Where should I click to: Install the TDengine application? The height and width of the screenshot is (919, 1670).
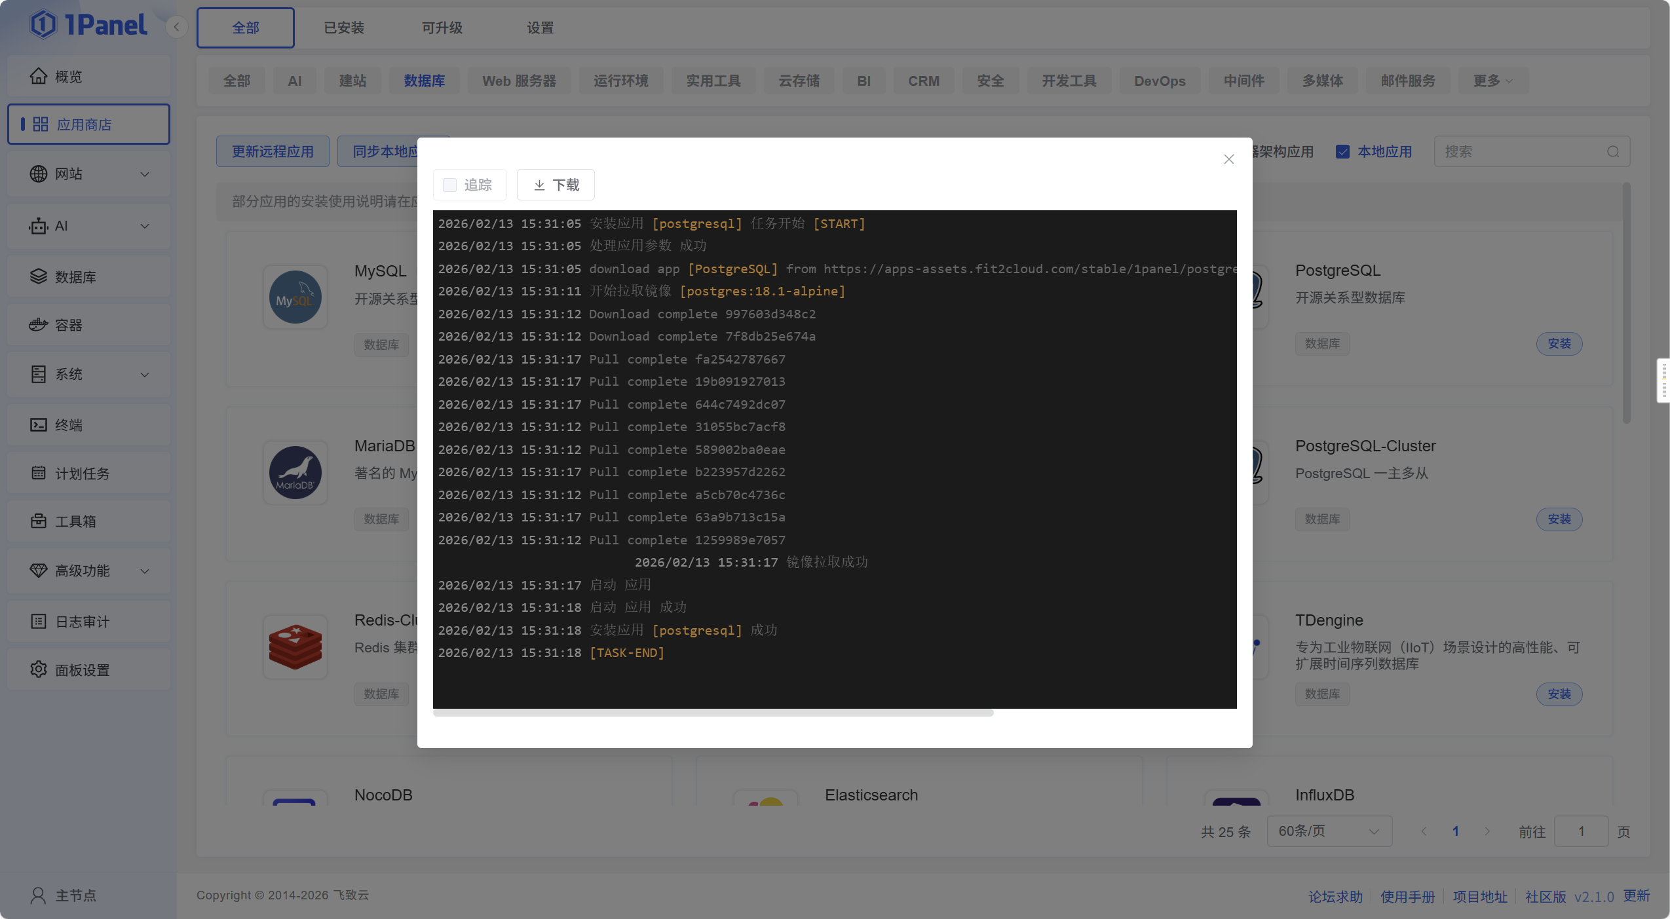point(1559,694)
